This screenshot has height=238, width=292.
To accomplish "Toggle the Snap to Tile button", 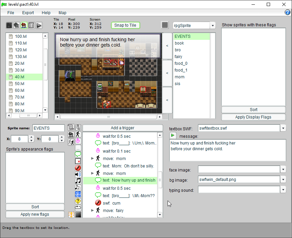I will 125,25.
